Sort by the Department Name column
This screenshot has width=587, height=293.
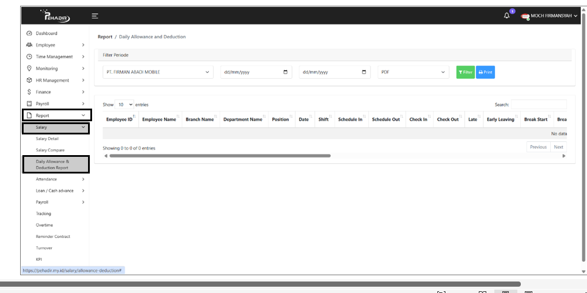click(243, 119)
